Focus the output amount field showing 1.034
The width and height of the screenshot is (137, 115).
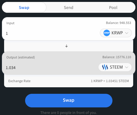point(51,68)
